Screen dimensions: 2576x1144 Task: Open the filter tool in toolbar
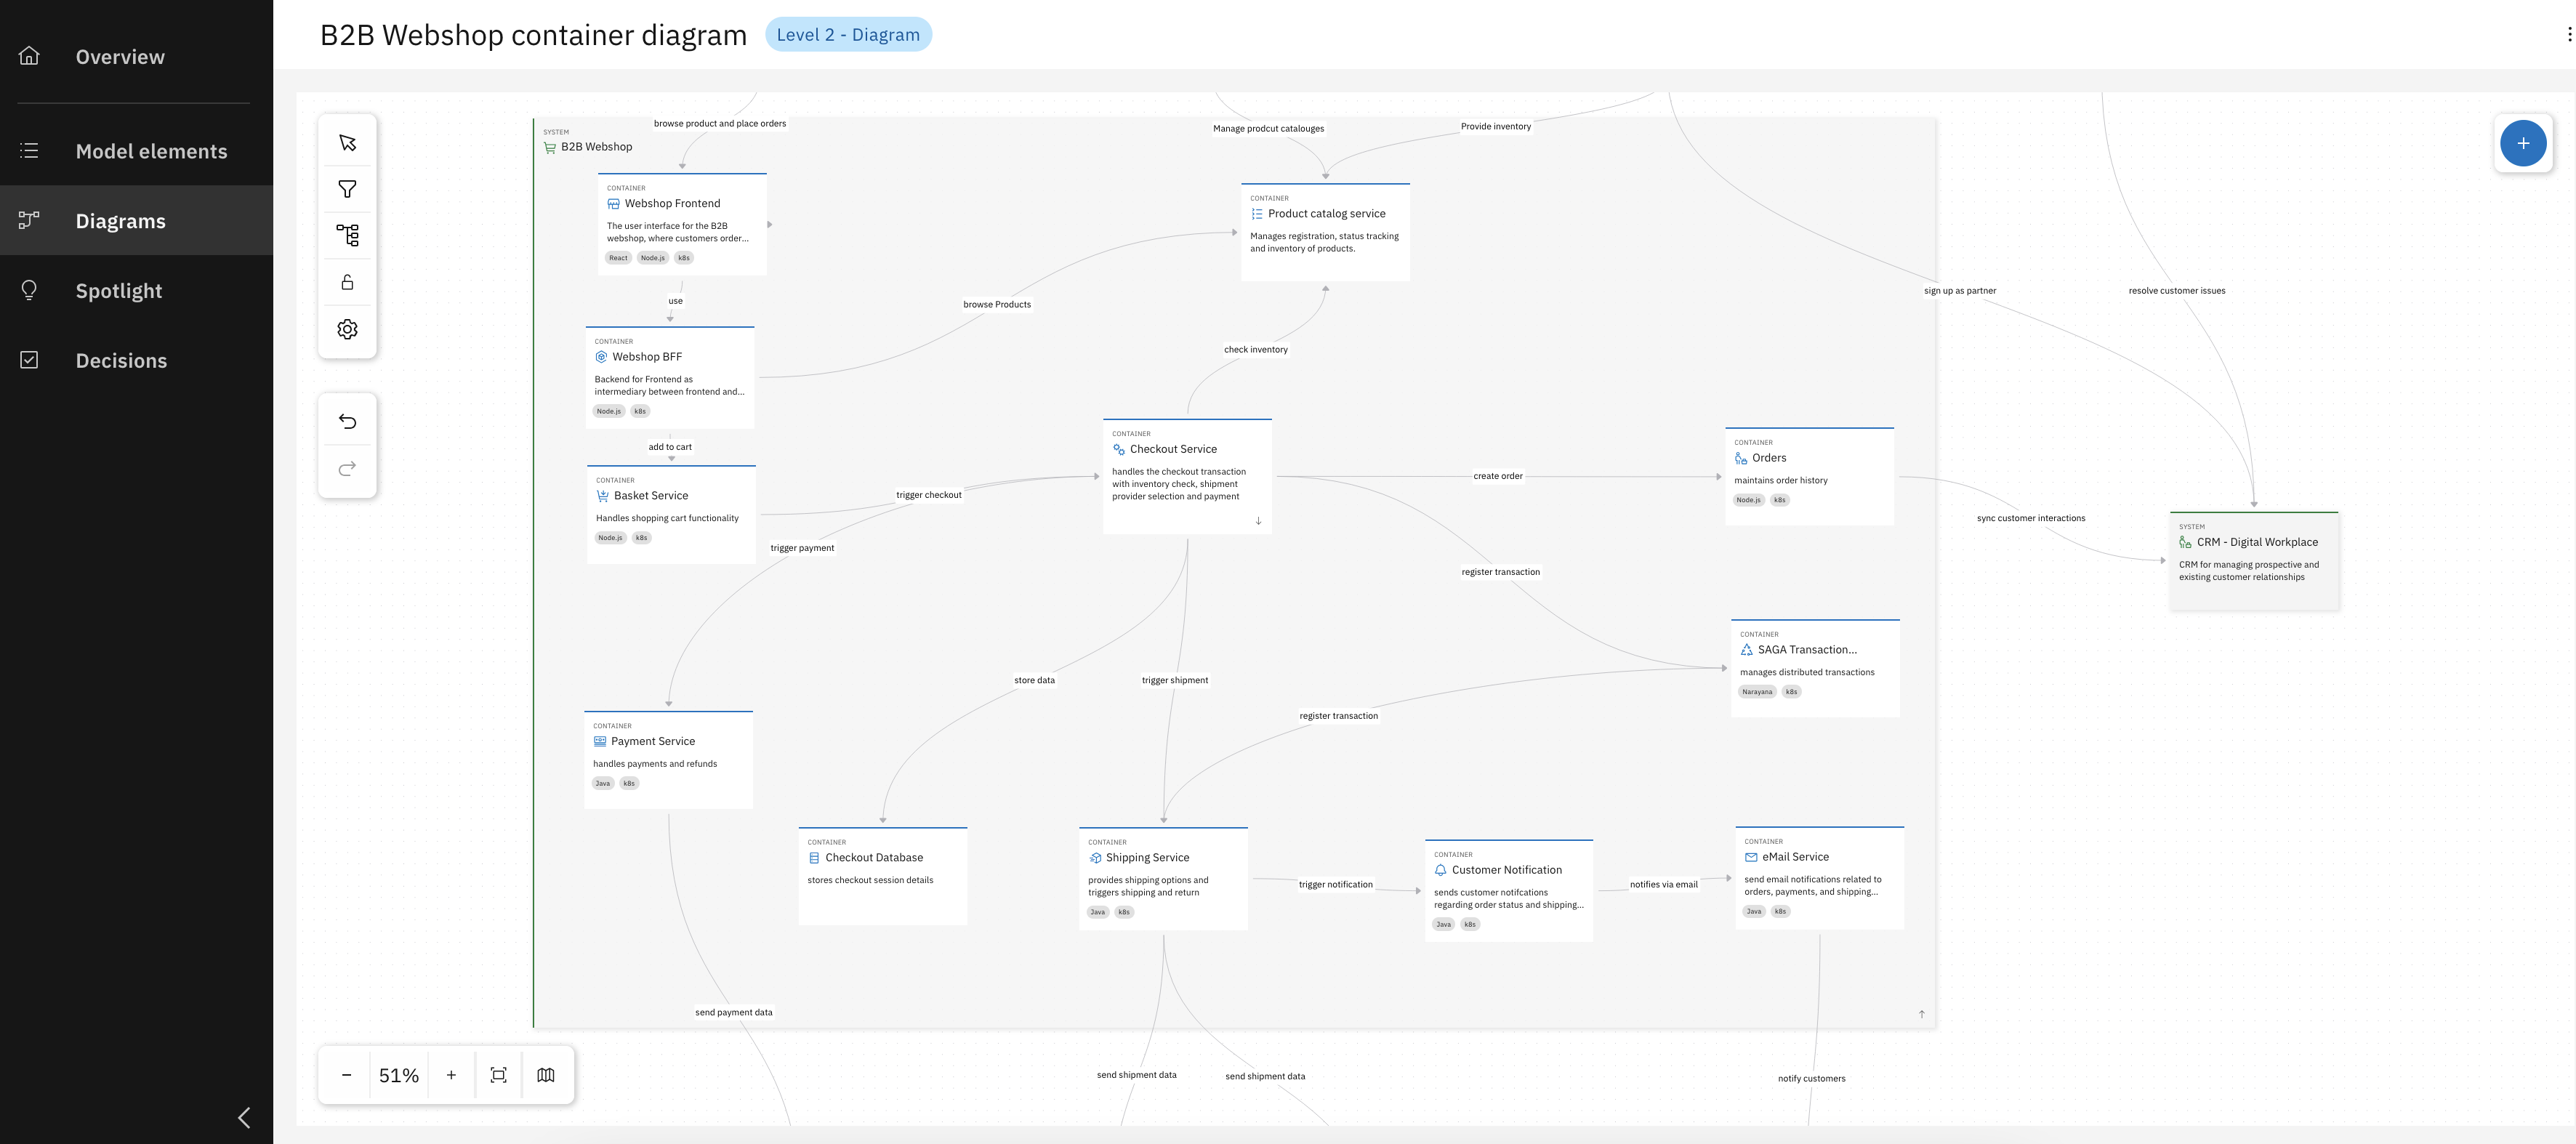click(347, 189)
